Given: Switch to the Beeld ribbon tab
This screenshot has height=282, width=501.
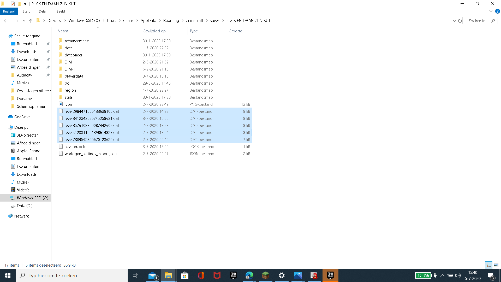Looking at the screenshot, I should [61, 11].
